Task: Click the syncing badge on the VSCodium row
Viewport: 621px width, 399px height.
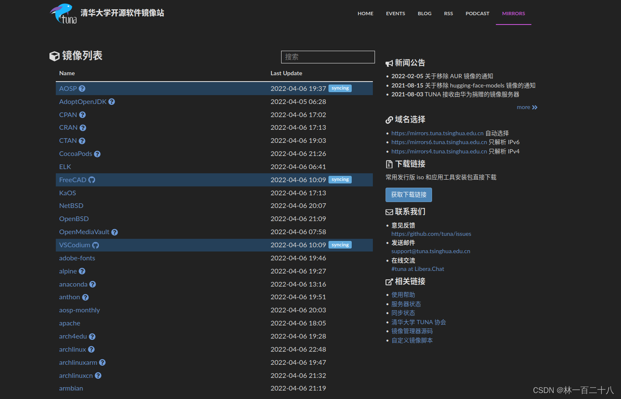Action: (x=340, y=245)
